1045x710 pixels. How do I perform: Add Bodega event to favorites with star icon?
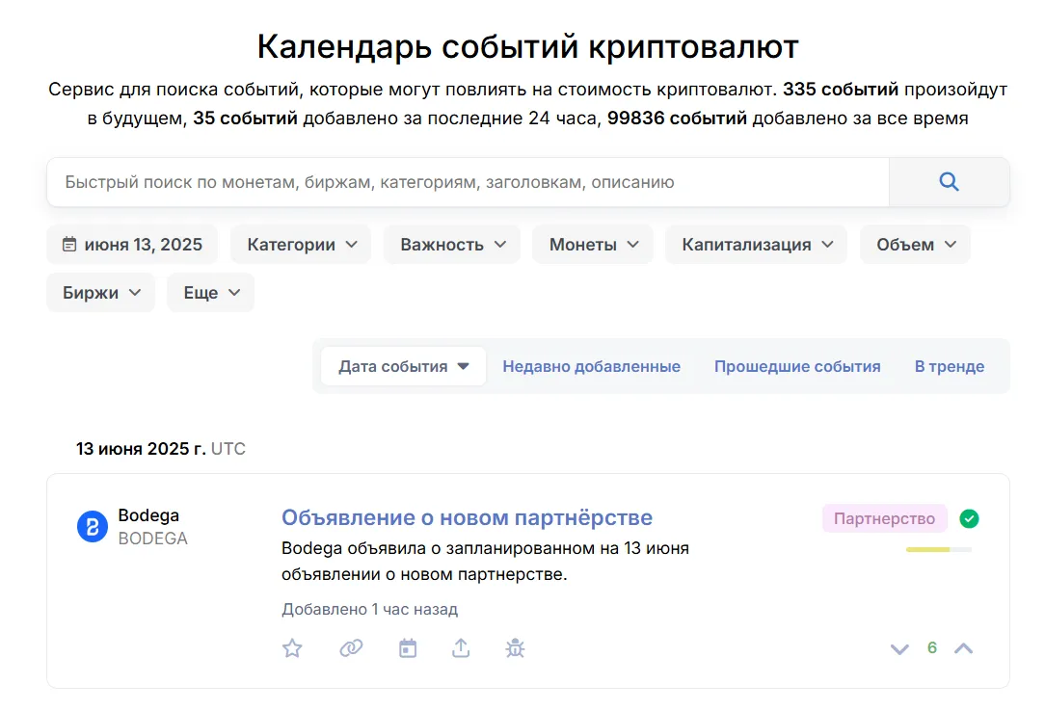pos(292,648)
